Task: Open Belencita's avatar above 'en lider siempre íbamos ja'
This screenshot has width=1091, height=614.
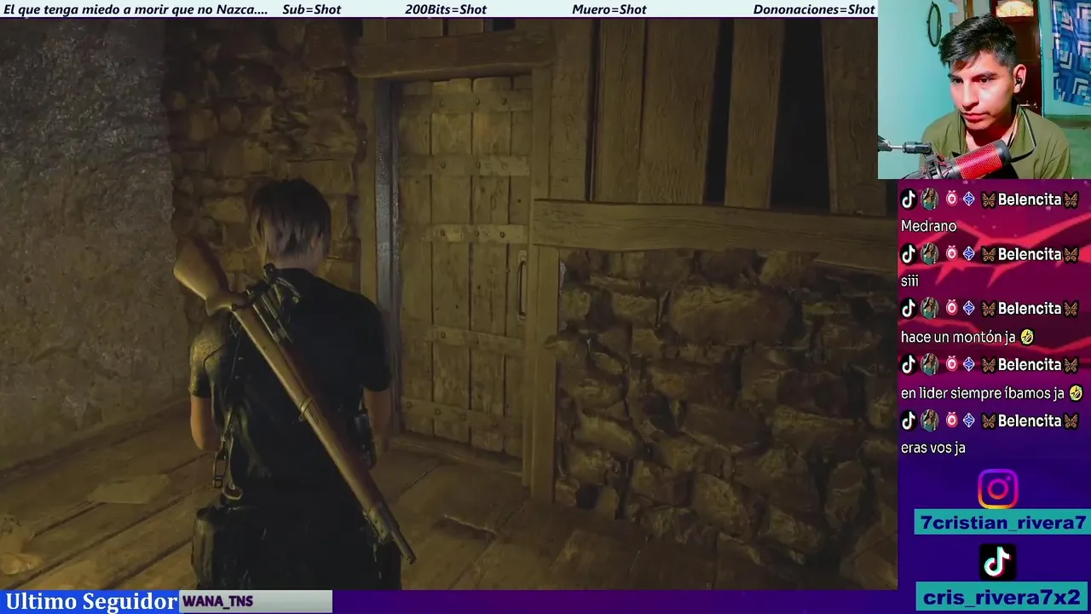Action: pyautogui.click(x=930, y=365)
